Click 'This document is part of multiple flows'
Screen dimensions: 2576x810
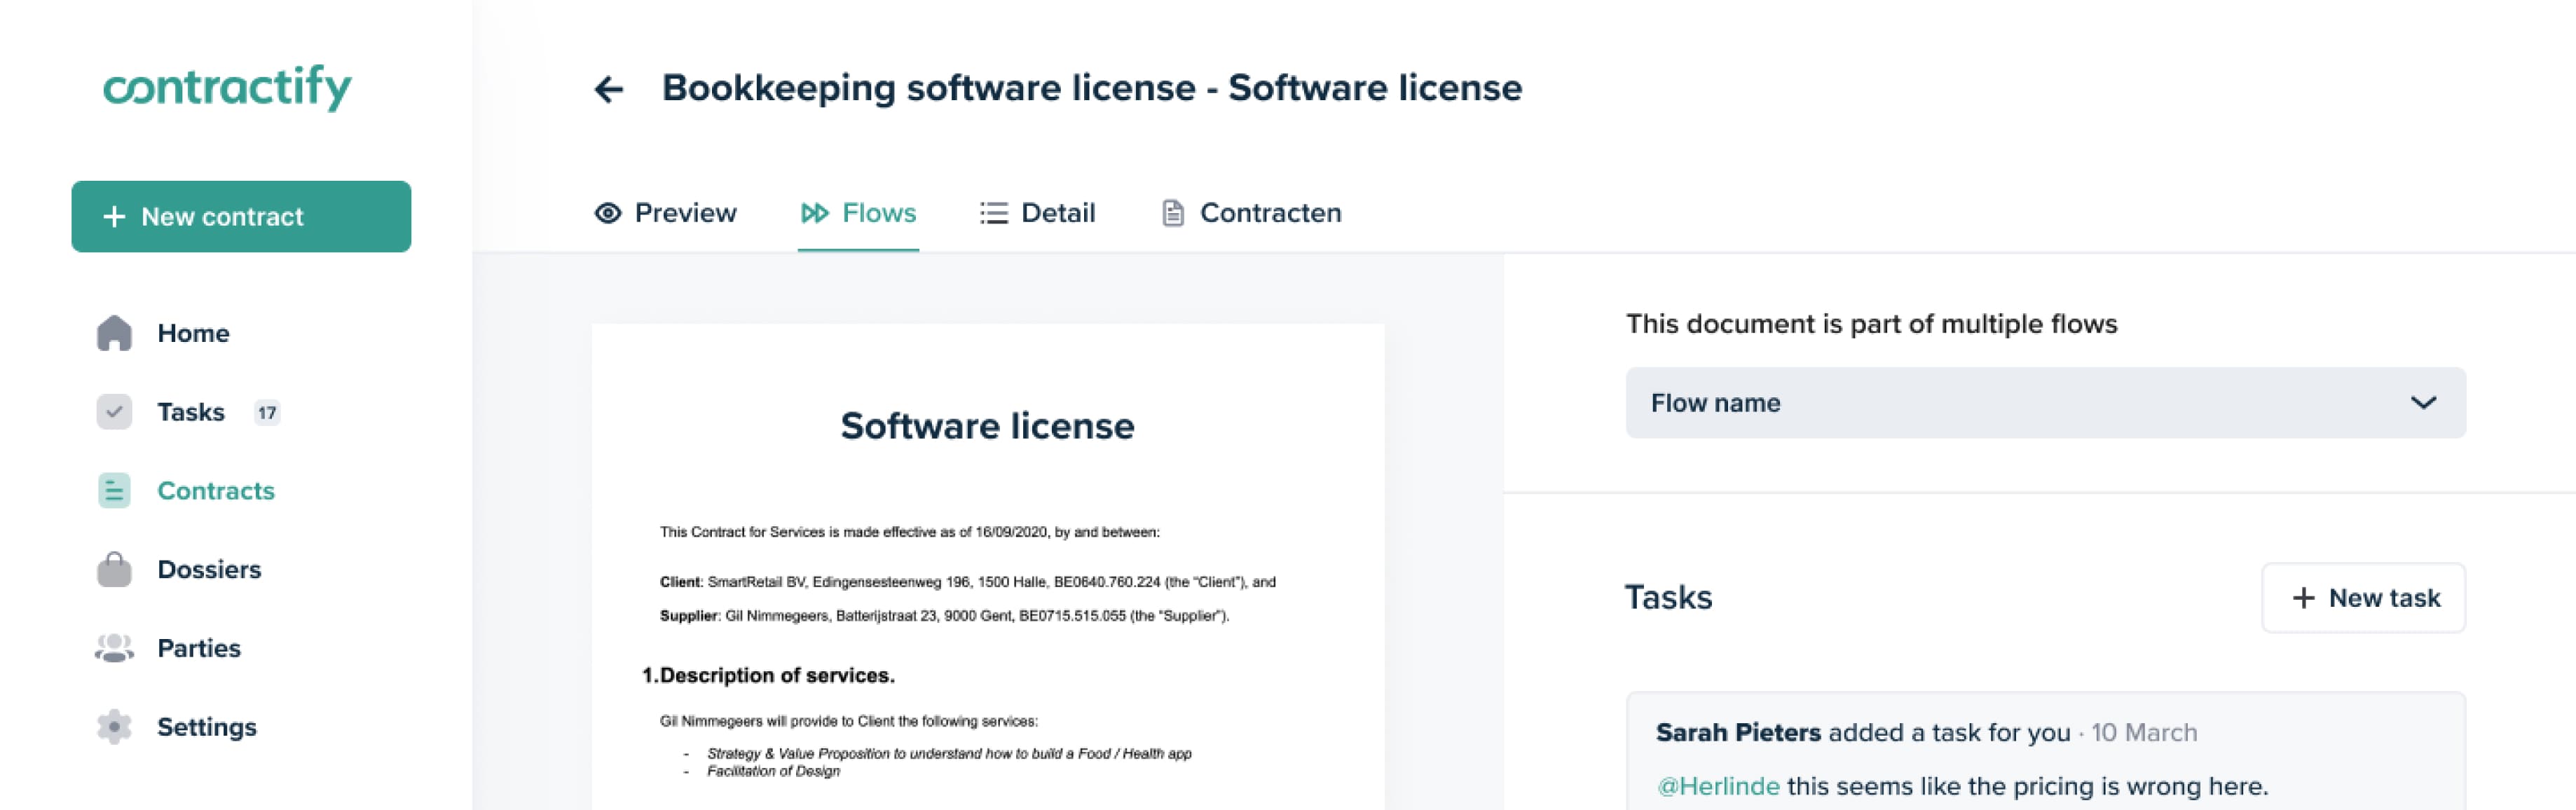1871,324
